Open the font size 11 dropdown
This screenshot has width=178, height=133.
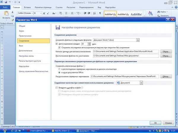(x=41, y=13)
